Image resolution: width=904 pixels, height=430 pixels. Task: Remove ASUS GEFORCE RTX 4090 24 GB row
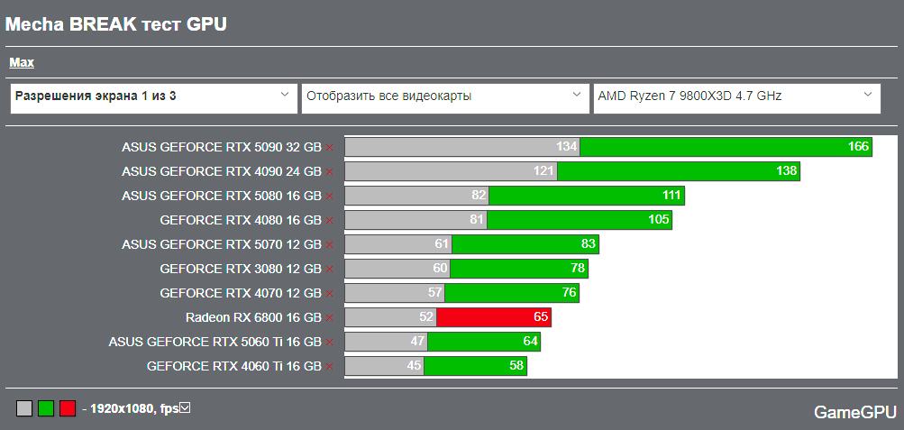[x=329, y=172]
